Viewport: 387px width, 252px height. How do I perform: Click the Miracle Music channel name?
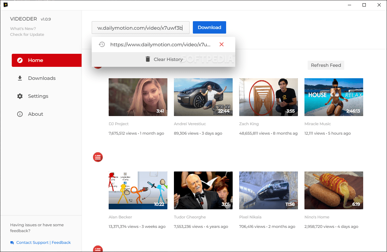(x=317, y=124)
